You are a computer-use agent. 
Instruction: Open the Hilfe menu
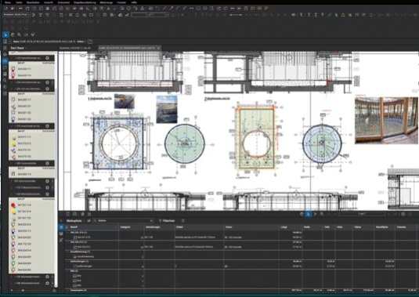pos(134,2)
